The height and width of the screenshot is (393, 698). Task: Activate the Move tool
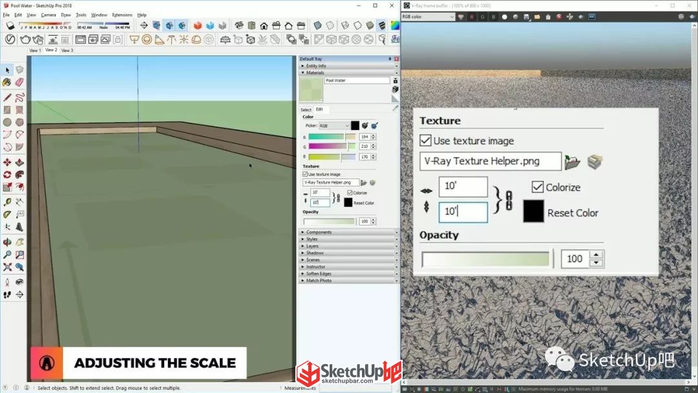tap(7, 162)
